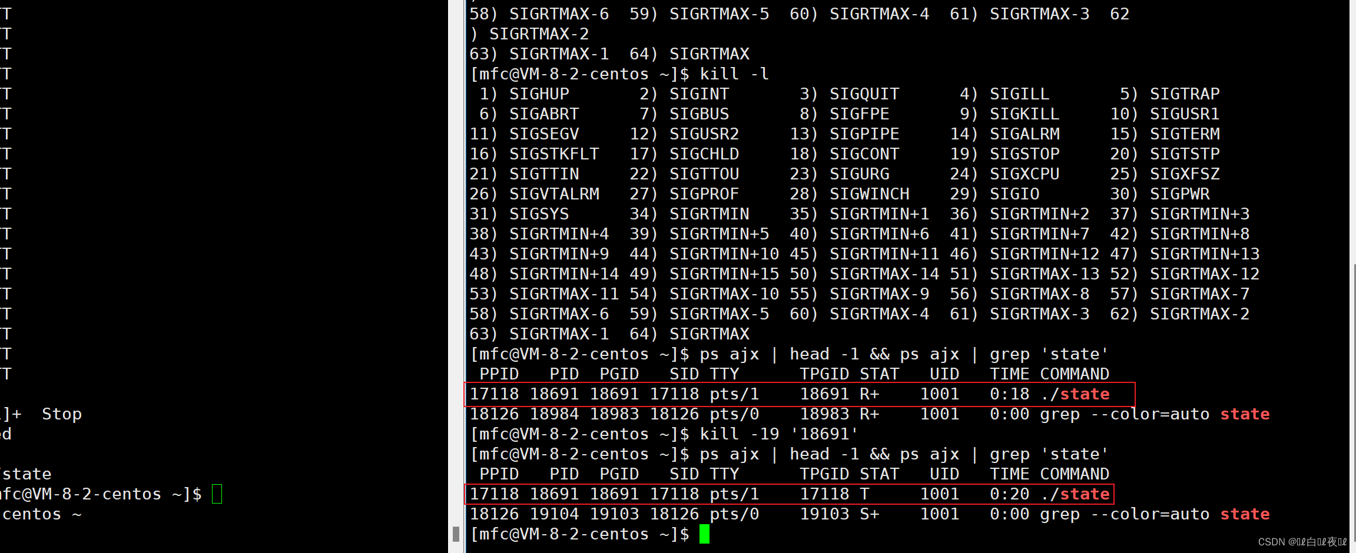Click the PID value 18984
The height and width of the screenshot is (553, 1356).
[555, 414]
